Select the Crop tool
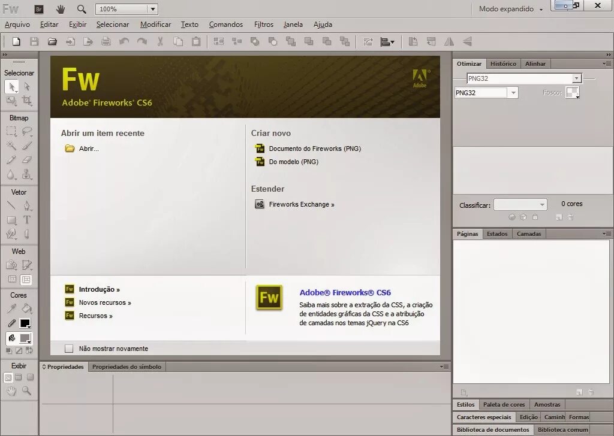Viewport: 614px width, 436px height. (x=26, y=101)
